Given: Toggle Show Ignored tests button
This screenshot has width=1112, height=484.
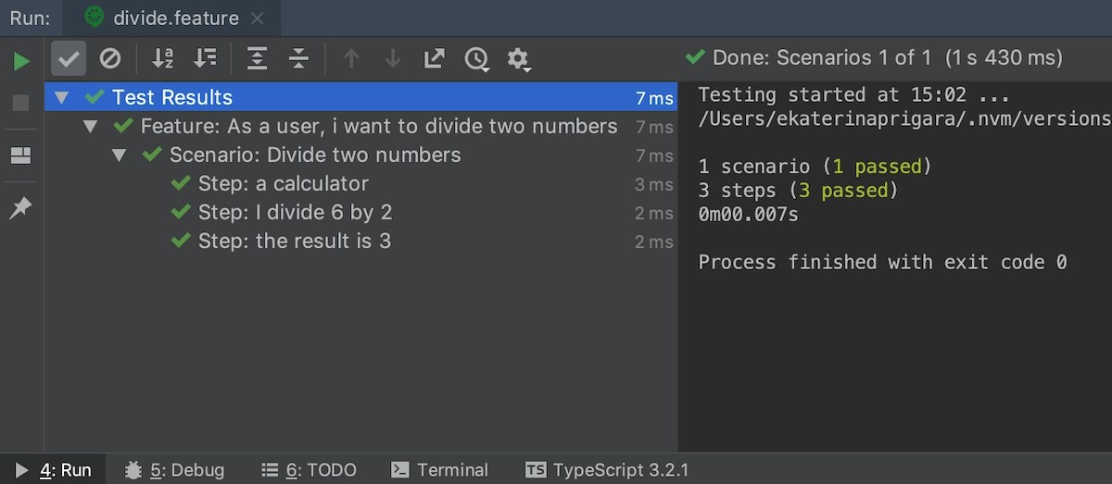Looking at the screenshot, I should tap(110, 59).
